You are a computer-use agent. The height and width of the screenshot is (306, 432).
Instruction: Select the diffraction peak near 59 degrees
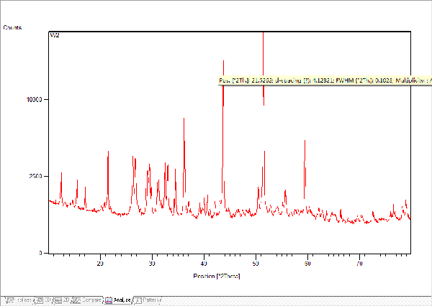pyautogui.click(x=305, y=169)
